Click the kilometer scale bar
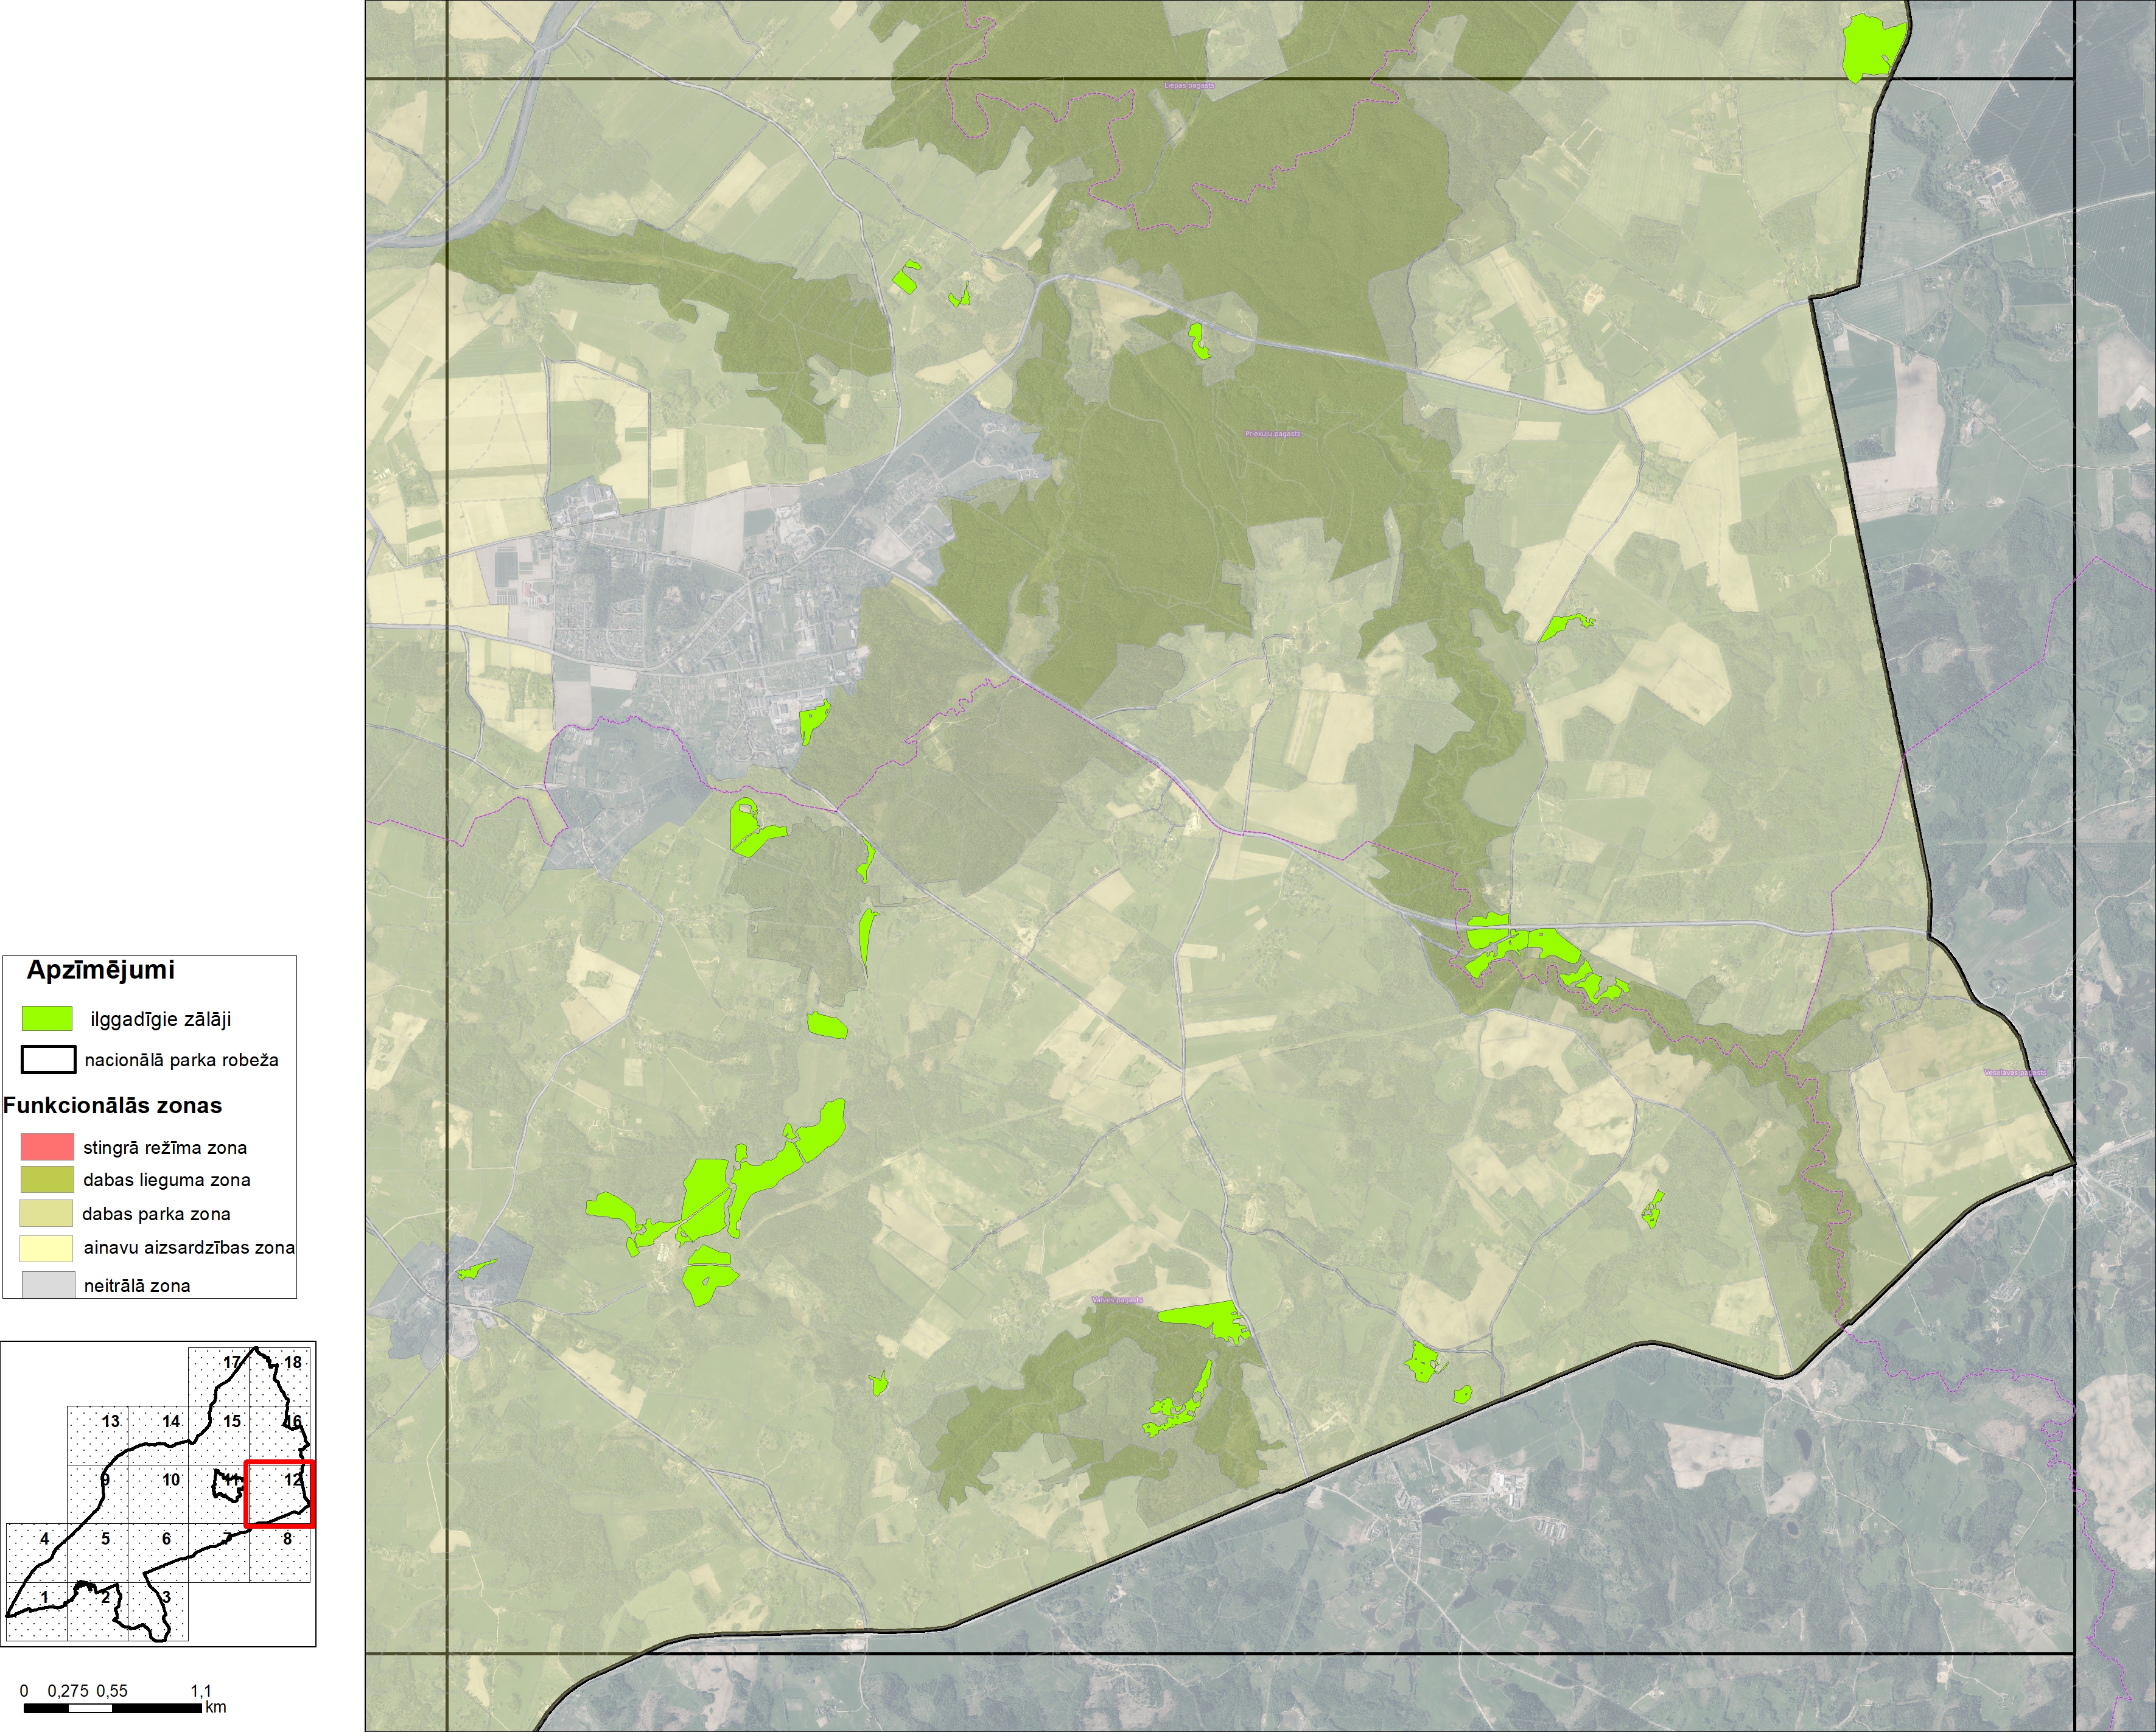Image resolution: width=2156 pixels, height=1732 pixels. coord(112,1707)
